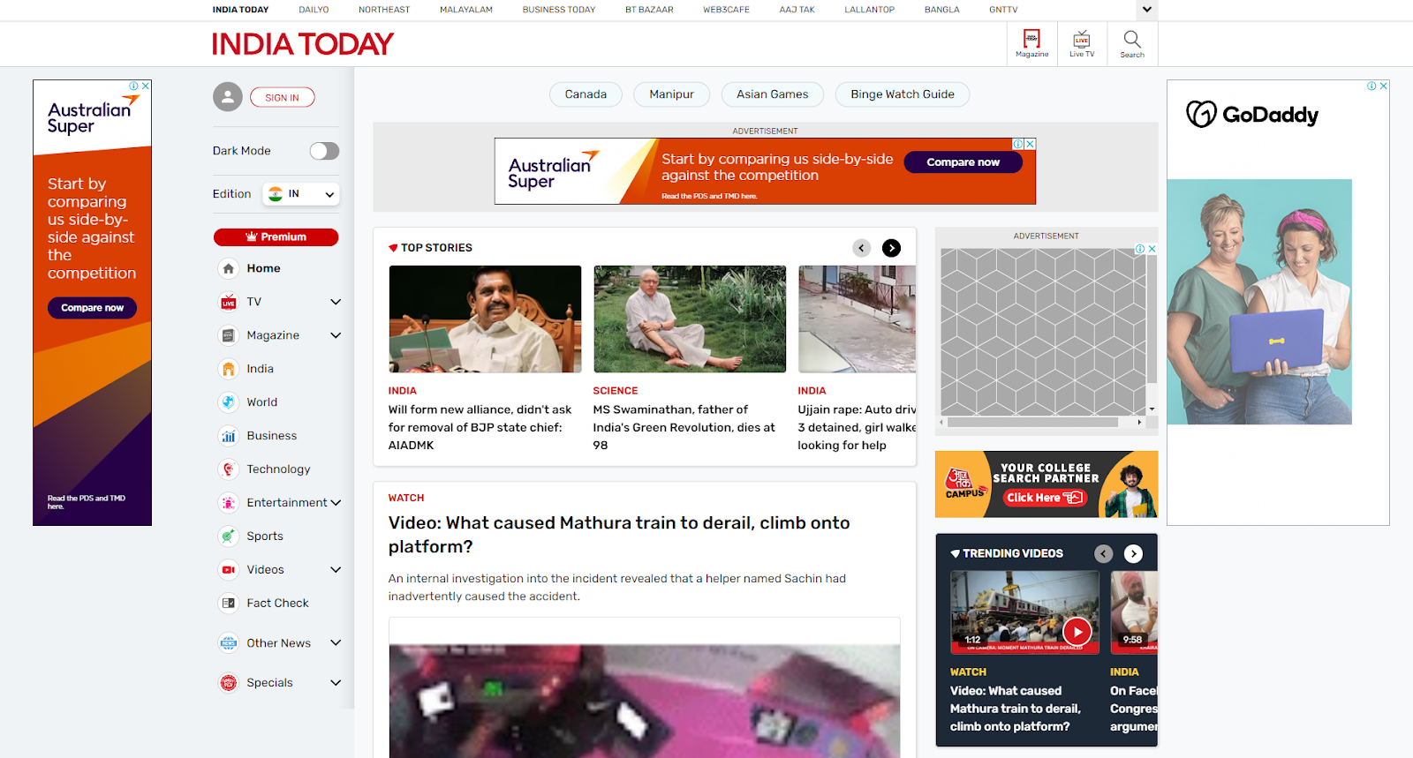Close the left Australian Super ad

[146, 86]
